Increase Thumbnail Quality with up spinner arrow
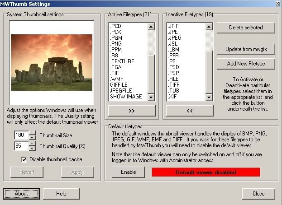 (x=32, y=144)
